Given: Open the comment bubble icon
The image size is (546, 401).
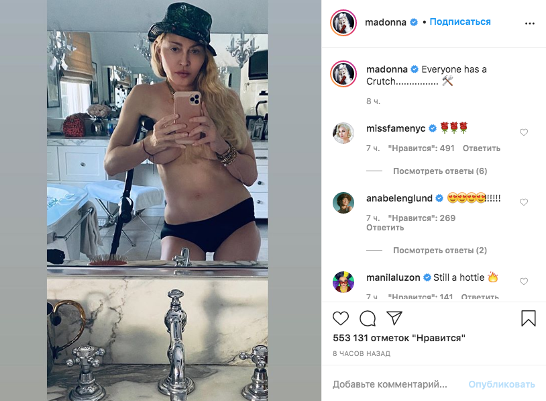Looking at the screenshot, I should (368, 318).
